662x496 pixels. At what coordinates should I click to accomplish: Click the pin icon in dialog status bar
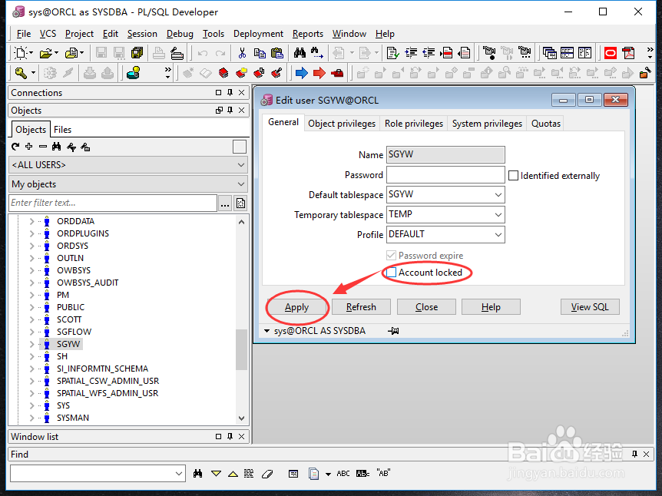tap(393, 330)
